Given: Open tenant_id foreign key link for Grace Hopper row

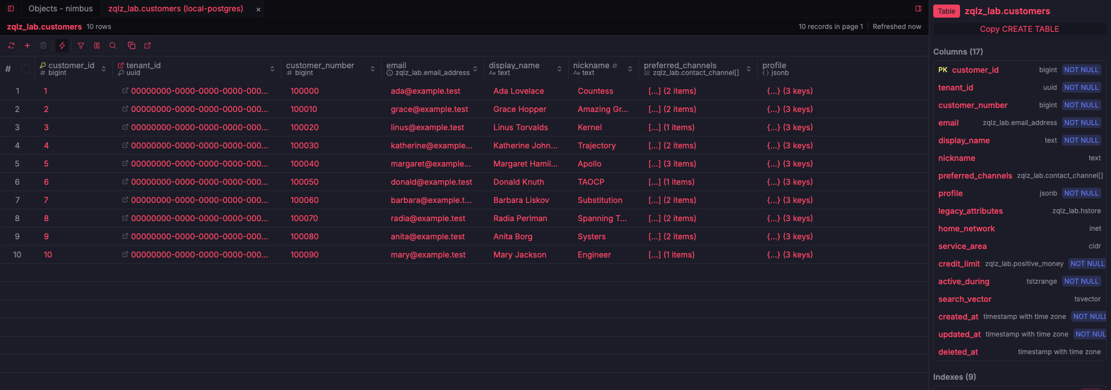Looking at the screenshot, I should (x=125, y=109).
